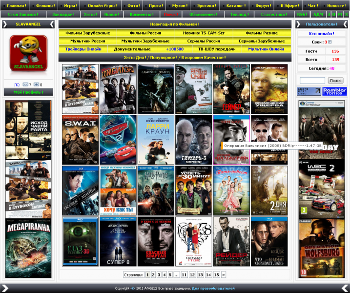
Task: Click the SLAVAANGEL smiley avatar image
Action: 28,53
